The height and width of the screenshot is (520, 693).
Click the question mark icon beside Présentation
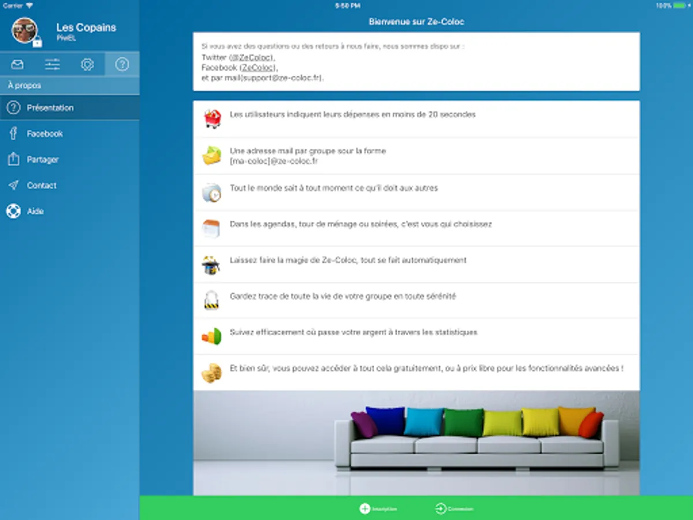(x=13, y=107)
